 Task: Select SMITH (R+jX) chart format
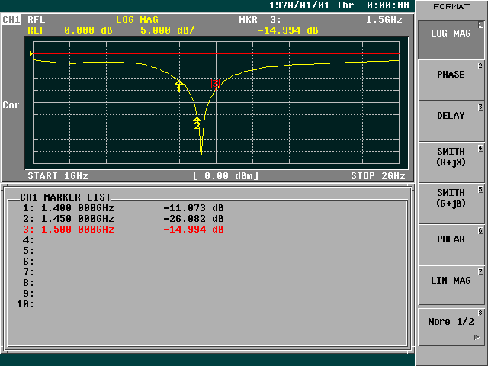[x=451, y=162]
